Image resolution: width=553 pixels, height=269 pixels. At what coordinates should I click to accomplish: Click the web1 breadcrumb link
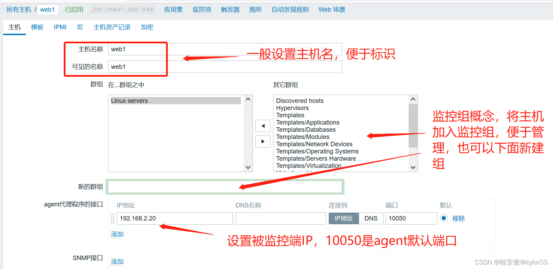[x=48, y=10]
